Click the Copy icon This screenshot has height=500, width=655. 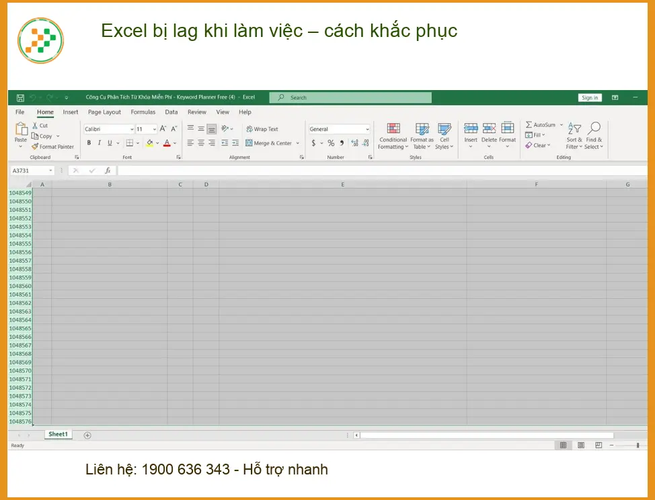tap(35, 136)
